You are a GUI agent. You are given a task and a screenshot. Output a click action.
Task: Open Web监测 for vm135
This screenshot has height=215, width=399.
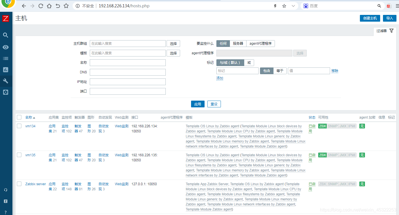(122, 155)
